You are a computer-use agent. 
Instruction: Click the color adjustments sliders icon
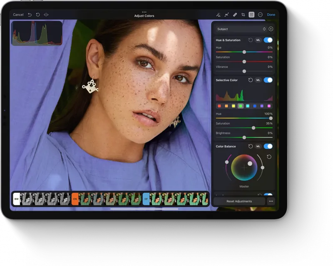coord(251,15)
